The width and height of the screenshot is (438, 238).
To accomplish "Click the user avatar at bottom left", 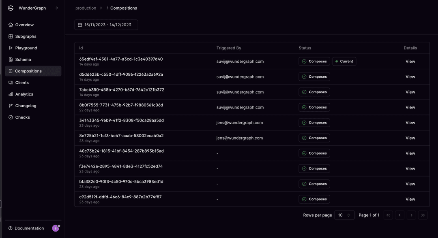I will 56,228.
